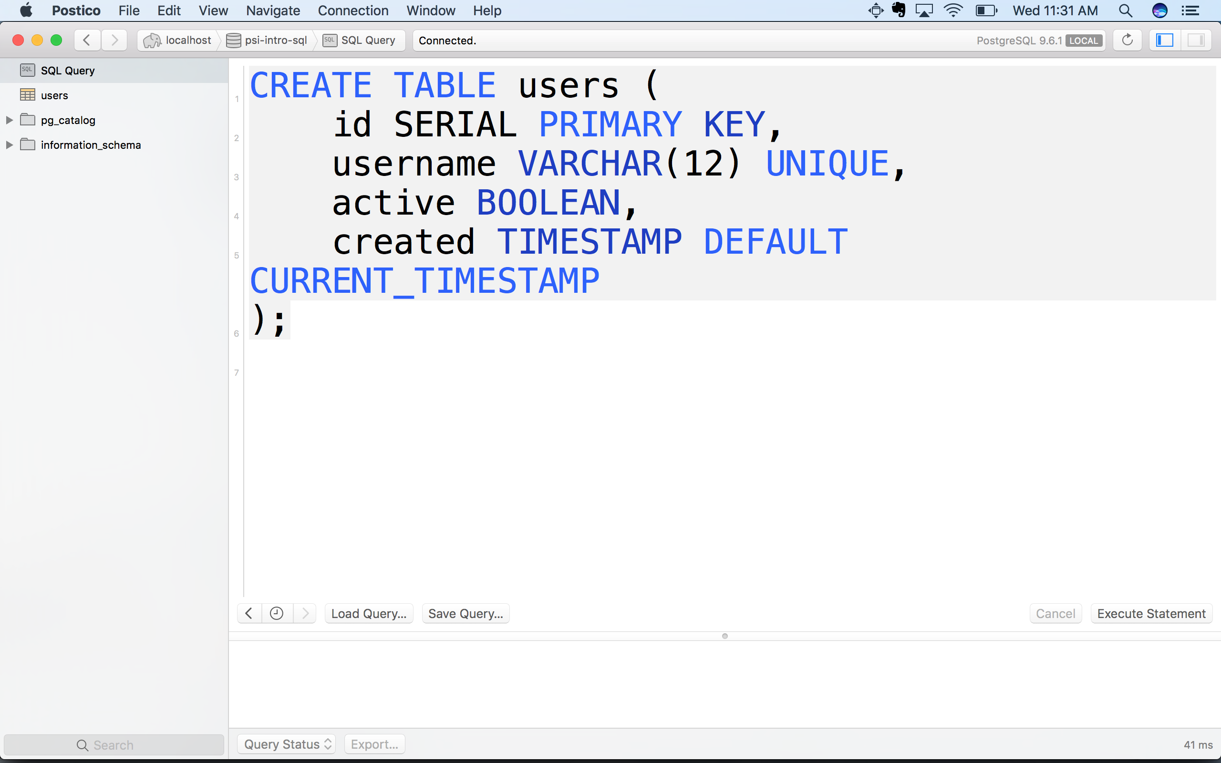Viewport: 1221px width, 763px height.
Task: Open the Window menu
Action: [x=431, y=10]
